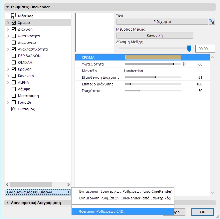The width and height of the screenshot is (220, 219).
Task: Collapse the Ρυθμίσεις CineRender panel
Action: pyautogui.click(x=7, y=7)
